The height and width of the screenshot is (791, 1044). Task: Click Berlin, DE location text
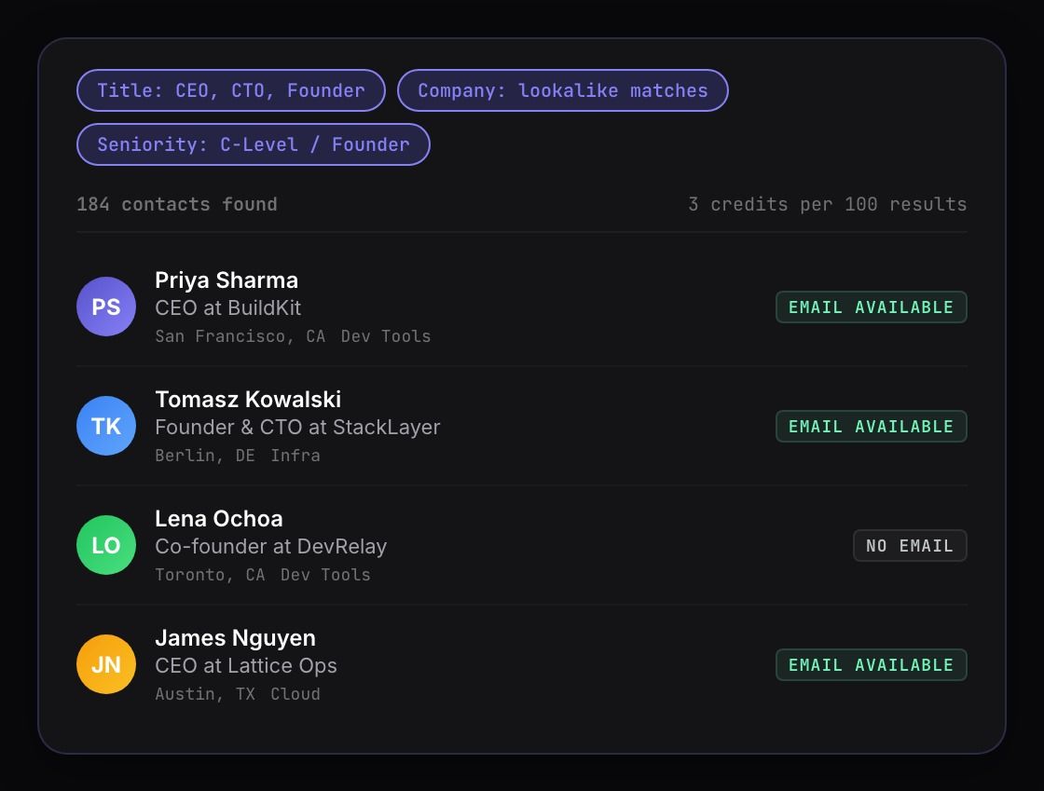[x=204, y=456]
